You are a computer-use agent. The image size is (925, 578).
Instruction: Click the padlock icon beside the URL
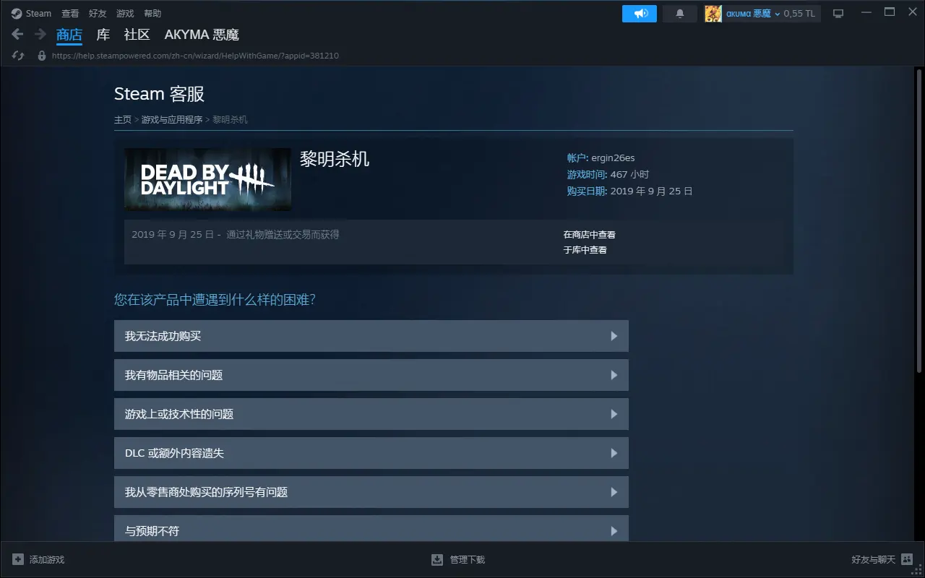coord(42,56)
